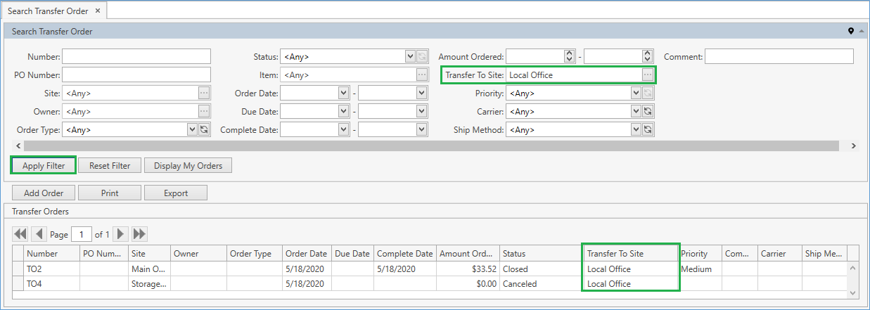Open Transfer To Site lookup ellipsis
The height and width of the screenshot is (310, 870).
click(647, 75)
